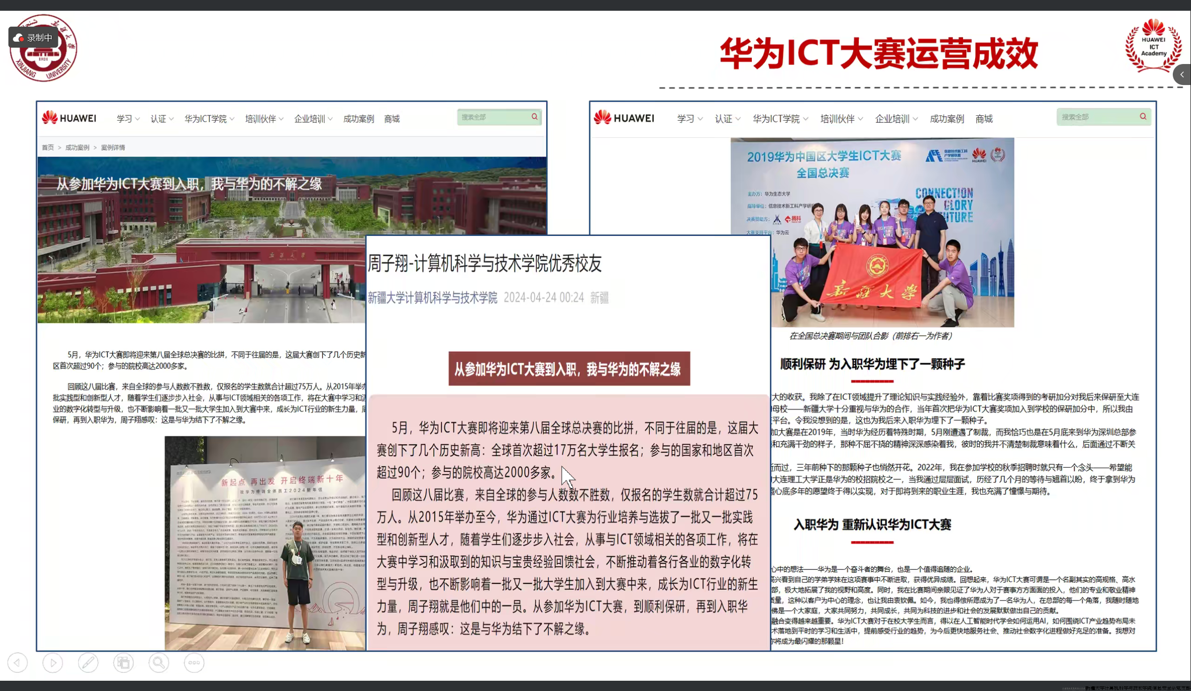Open the slide sorter view icon
Screen dimensions: 1191x691
[x=123, y=663]
